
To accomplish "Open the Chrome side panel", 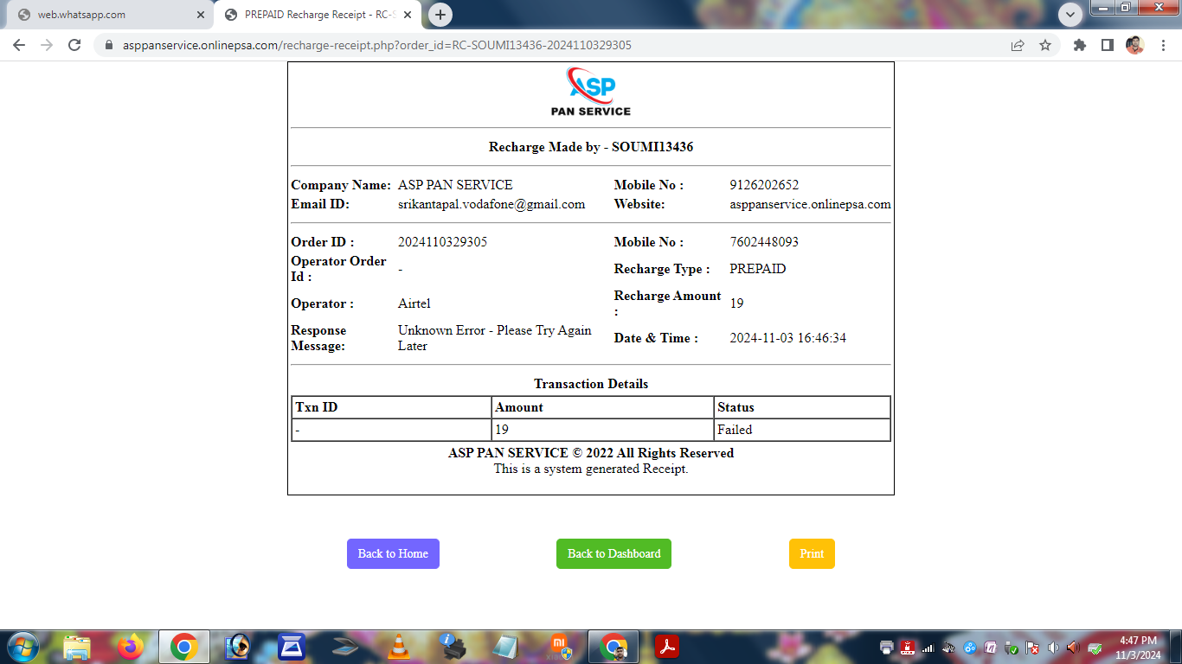I will (1107, 45).
